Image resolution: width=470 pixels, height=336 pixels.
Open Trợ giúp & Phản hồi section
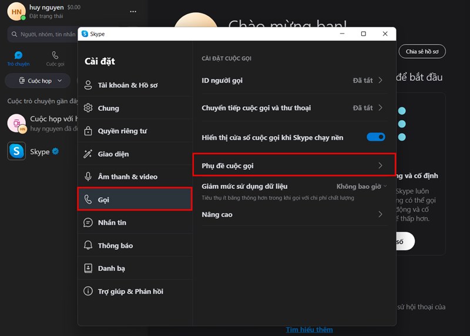click(135, 291)
